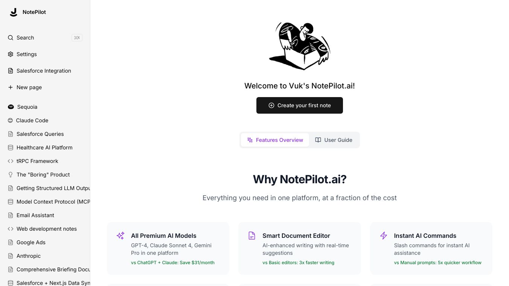Click the vs ChatGPT + Claude savings link

[173, 262]
